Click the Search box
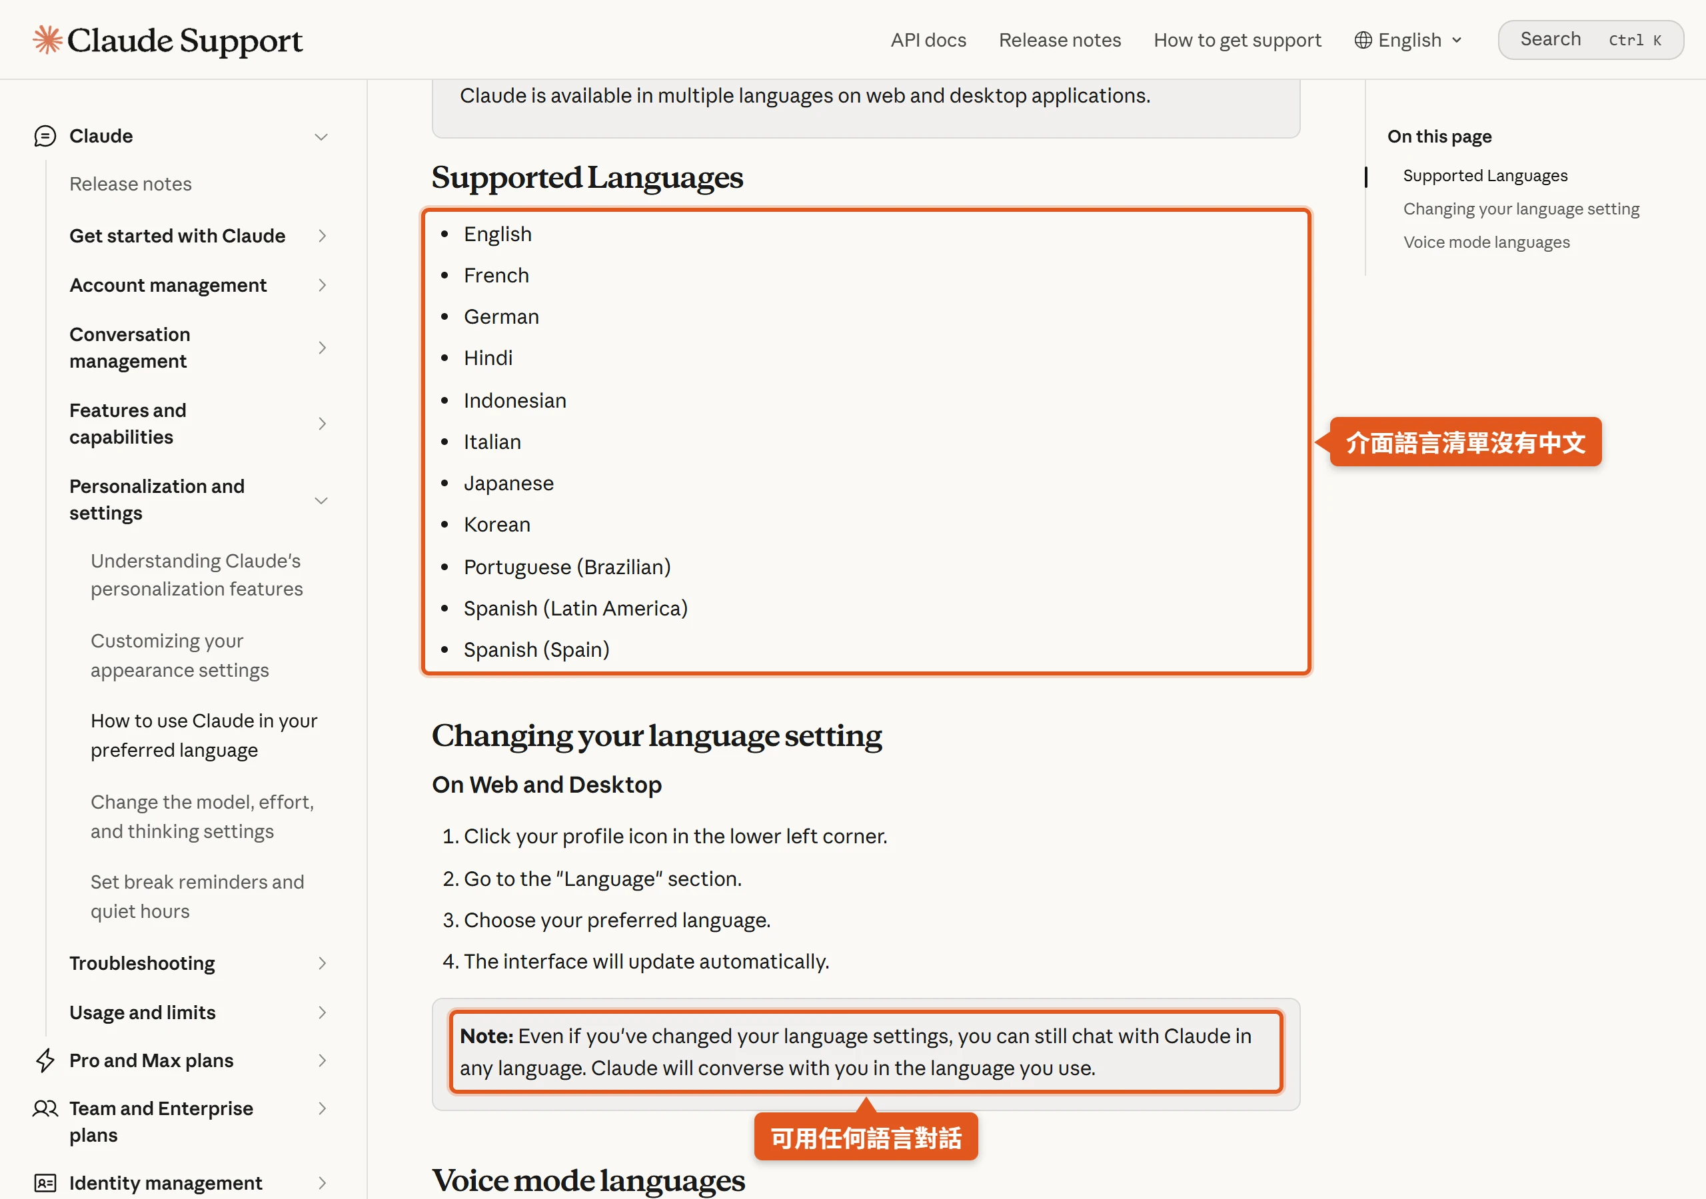 pos(1590,40)
